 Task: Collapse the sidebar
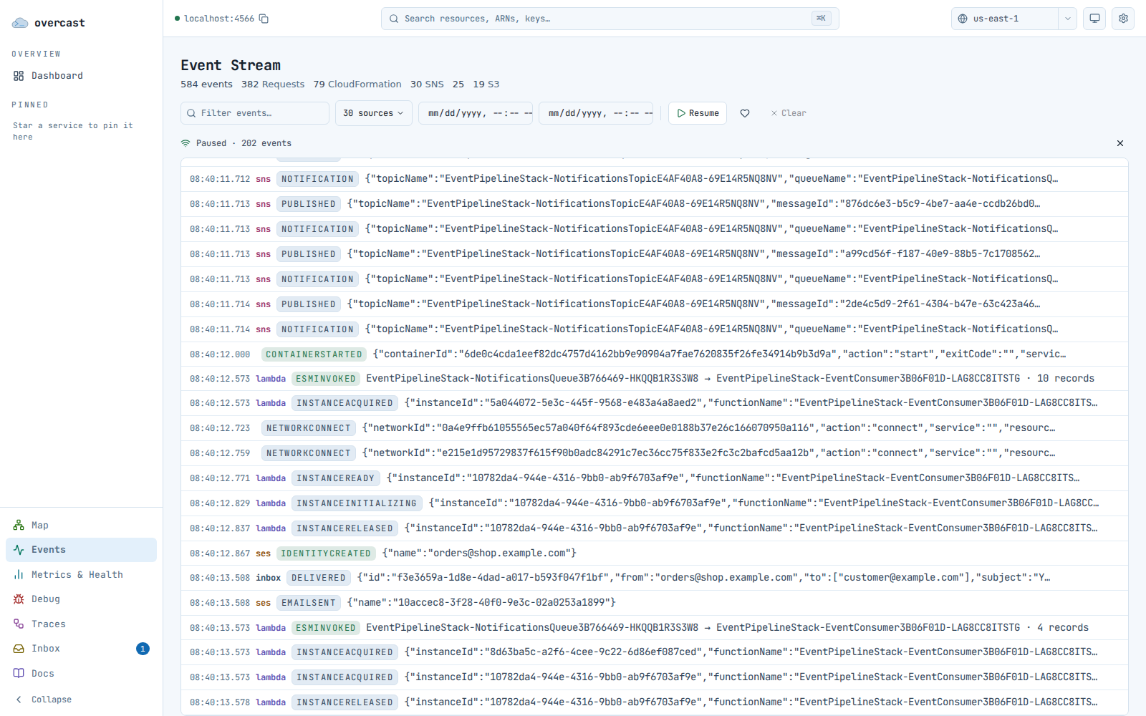tap(81, 700)
